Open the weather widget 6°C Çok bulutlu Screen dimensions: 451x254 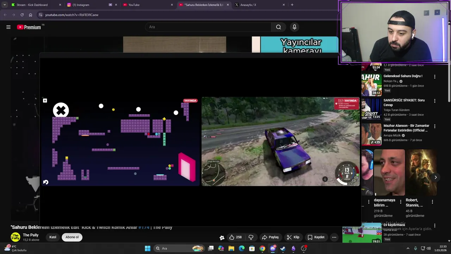[x=15, y=248]
